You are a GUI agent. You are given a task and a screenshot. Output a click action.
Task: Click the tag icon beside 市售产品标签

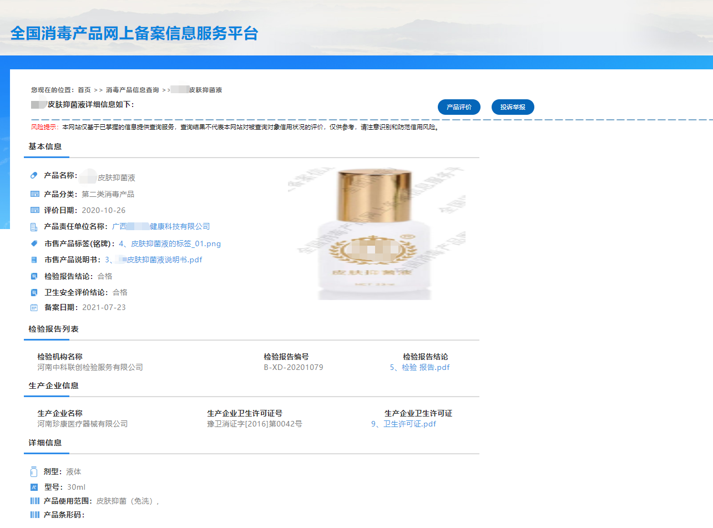34,243
